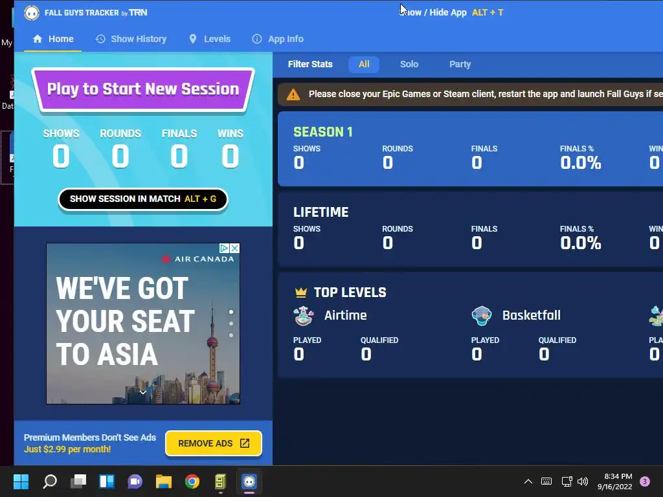Click the Basketfall level icon

click(x=482, y=316)
